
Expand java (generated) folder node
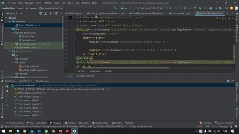pyautogui.click(x=10, y=51)
